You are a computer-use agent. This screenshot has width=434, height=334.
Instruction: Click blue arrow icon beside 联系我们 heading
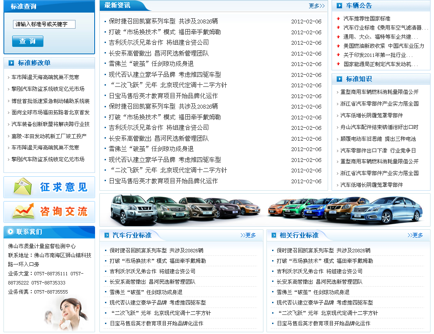pyautogui.click(x=11, y=232)
